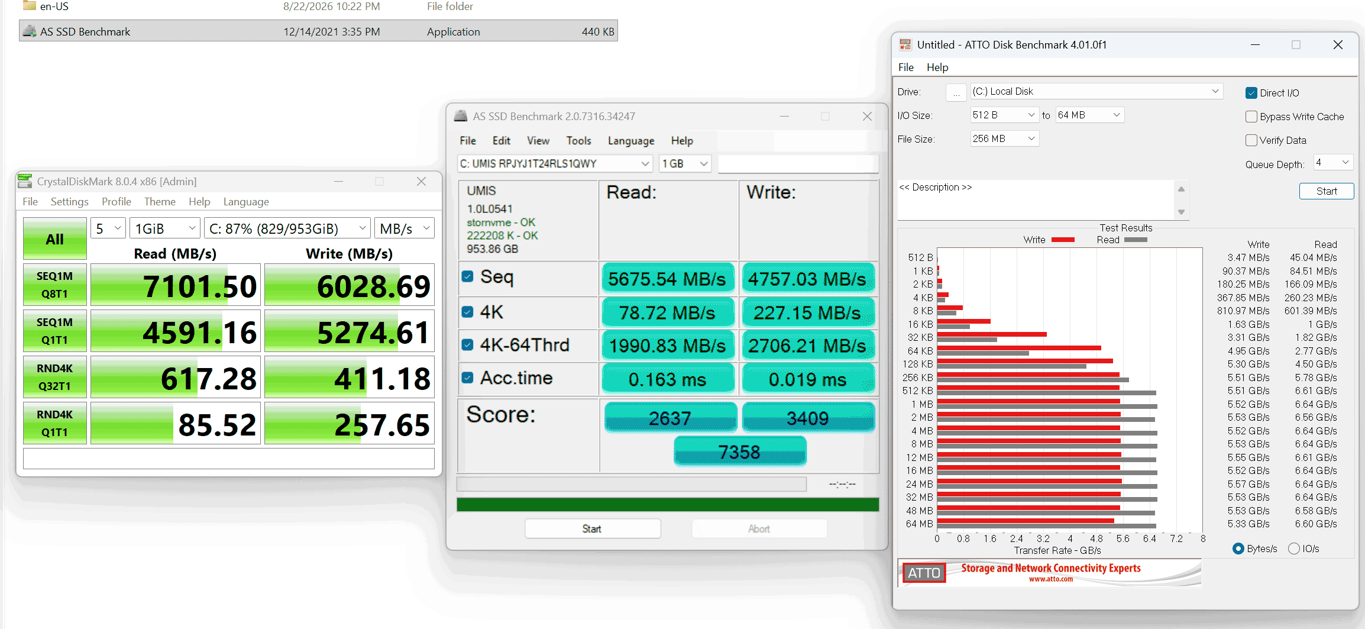Open CrystalDiskMark Profile menu
The width and height of the screenshot is (1365, 629).
(116, 202)
